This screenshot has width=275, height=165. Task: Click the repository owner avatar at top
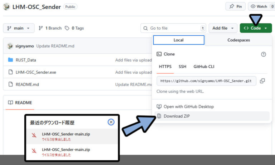tap(6, 6)
